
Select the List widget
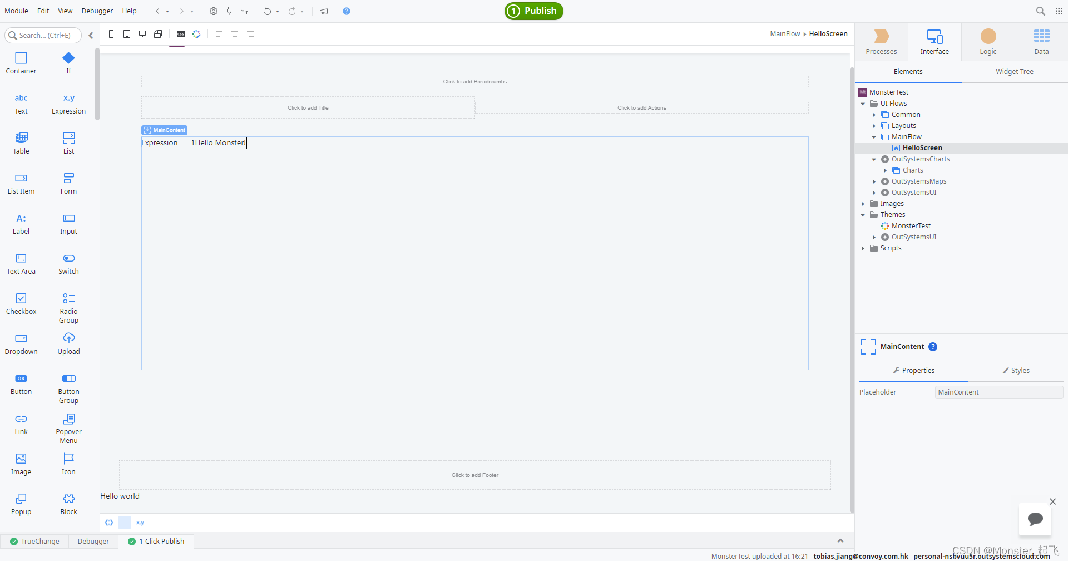tap(68, 143)
